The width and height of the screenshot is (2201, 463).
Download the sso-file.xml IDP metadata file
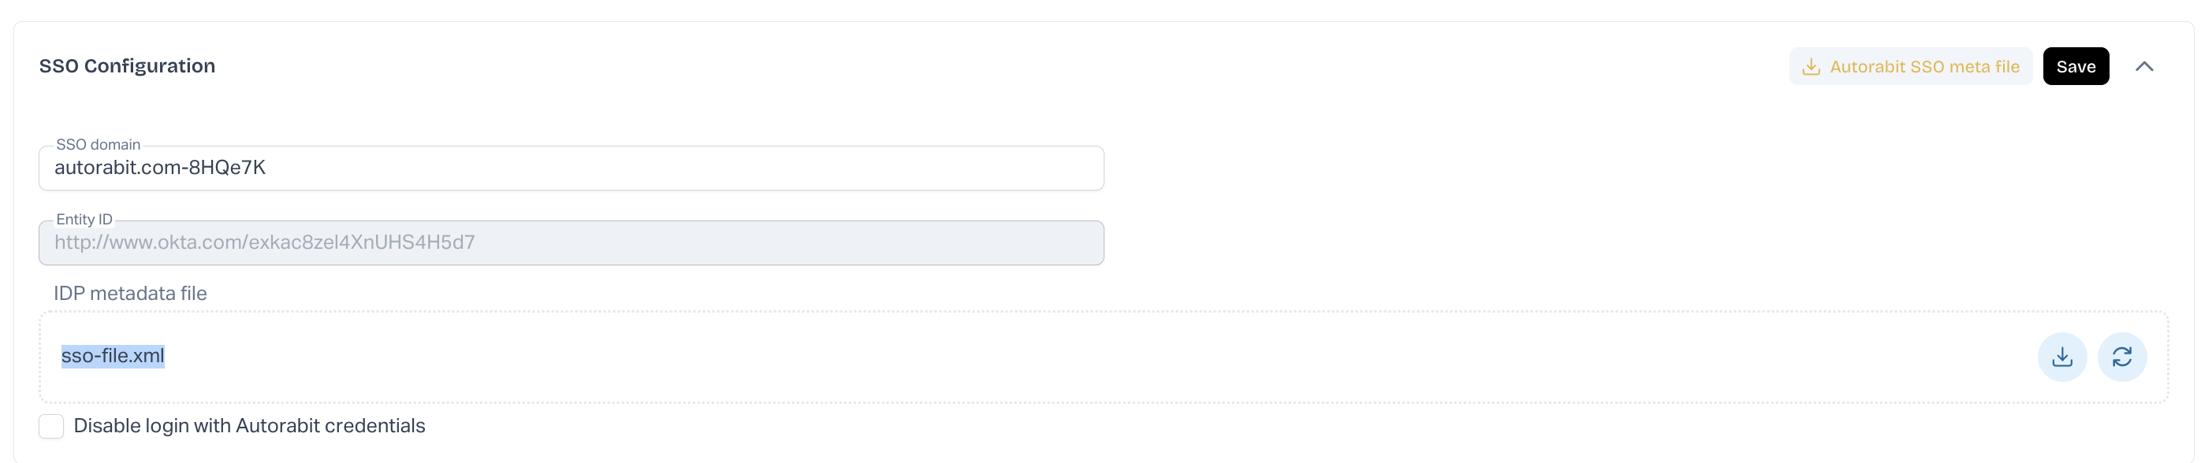2061,357
